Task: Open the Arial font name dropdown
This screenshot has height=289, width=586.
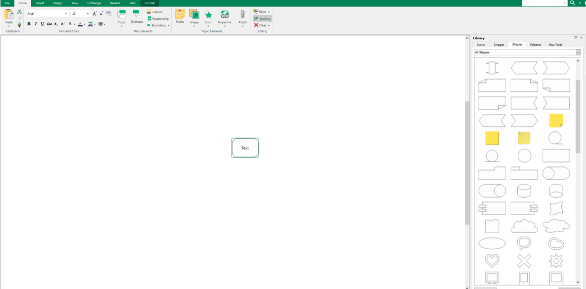Action: coord(66,14)
